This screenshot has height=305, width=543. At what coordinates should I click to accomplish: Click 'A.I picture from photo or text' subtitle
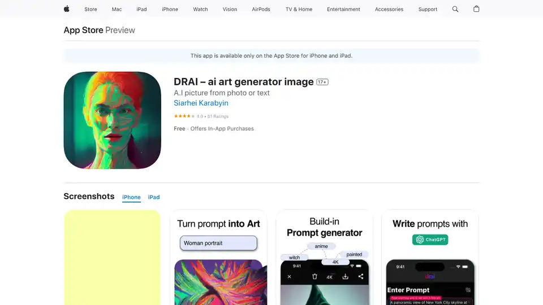tap(222, 93)
